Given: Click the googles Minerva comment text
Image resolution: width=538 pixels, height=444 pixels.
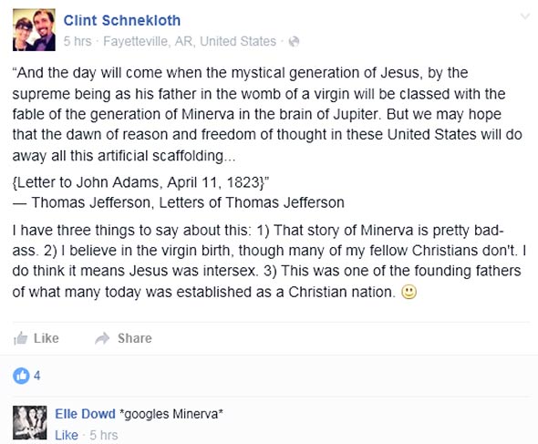Looking at the screenshot, I should pyautogui.click(x=171, y=414).
